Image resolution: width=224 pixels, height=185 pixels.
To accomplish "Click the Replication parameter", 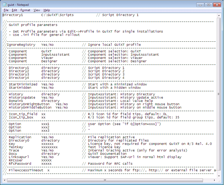I will coord(20,137).
